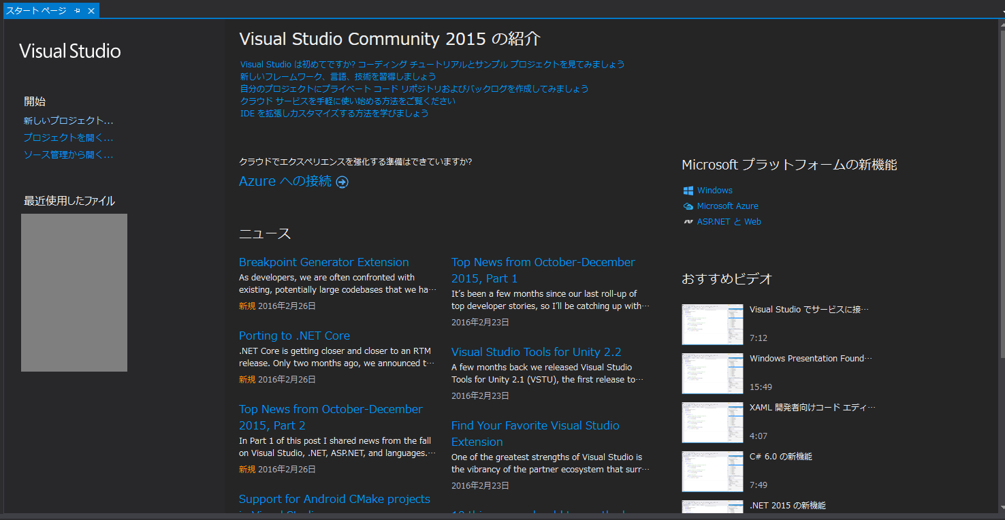Click the ニュース section heading
The image size is (1005, 520).
(x=265, y=234)
